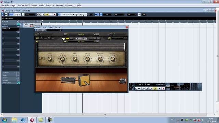Toggle Record Enable on Audio 01 track

pos(30,26)
